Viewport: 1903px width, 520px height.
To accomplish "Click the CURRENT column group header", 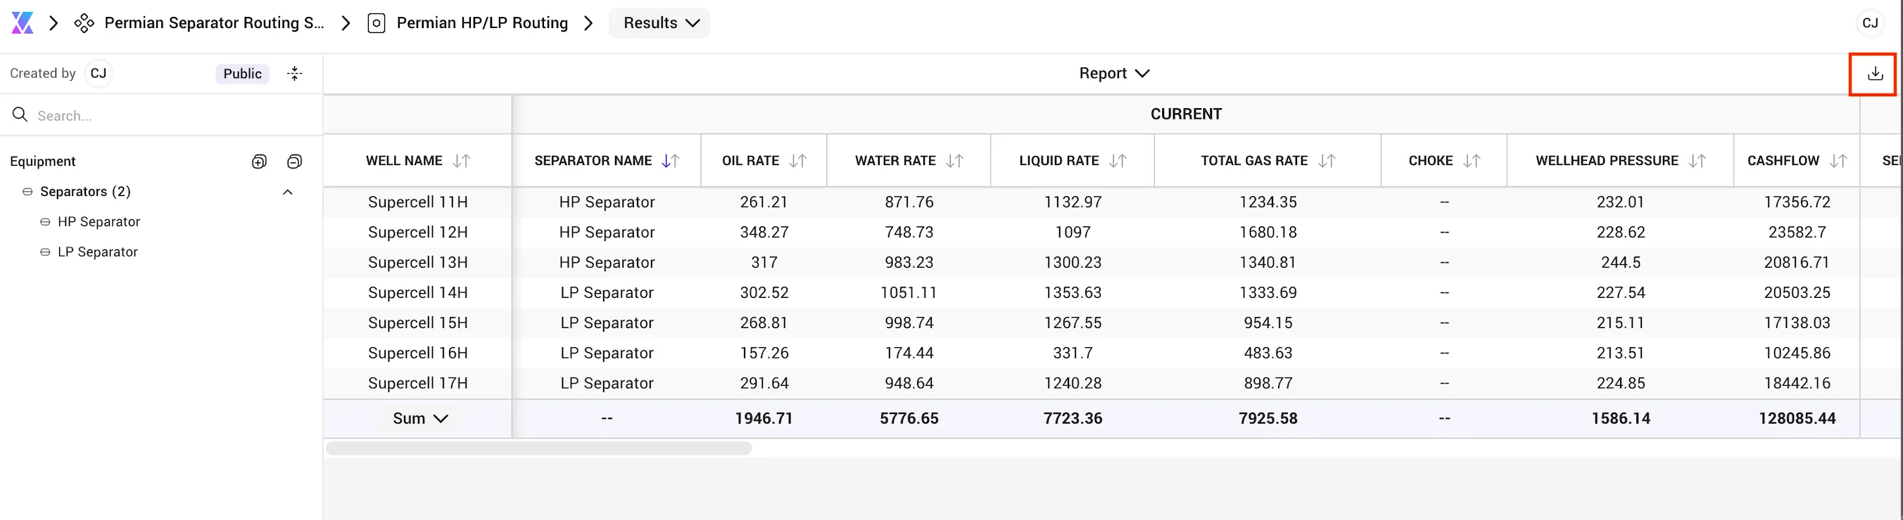I will [x=1186, y=115].
